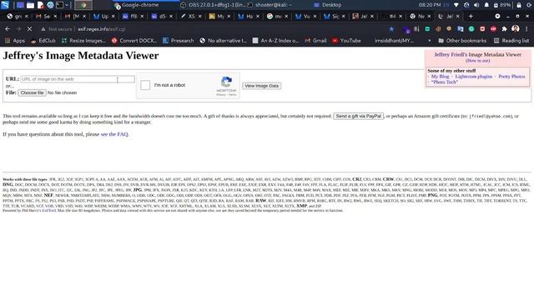Click the (How to use) link
Viewport: 534px width, 300px height.
(x=478, y=61)
